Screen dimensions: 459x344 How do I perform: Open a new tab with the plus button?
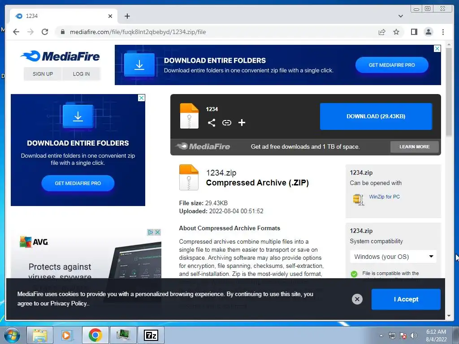pyautogui.click(x=127, y=16)
